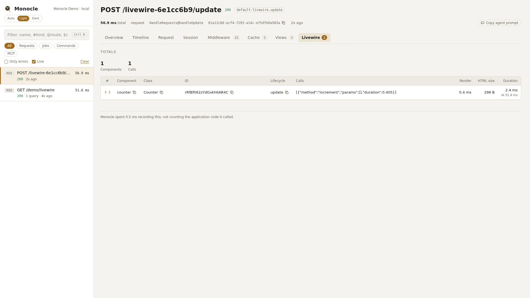Click the 296 B HTML size value
530x298 pixels.
click(x=489, y=92)
